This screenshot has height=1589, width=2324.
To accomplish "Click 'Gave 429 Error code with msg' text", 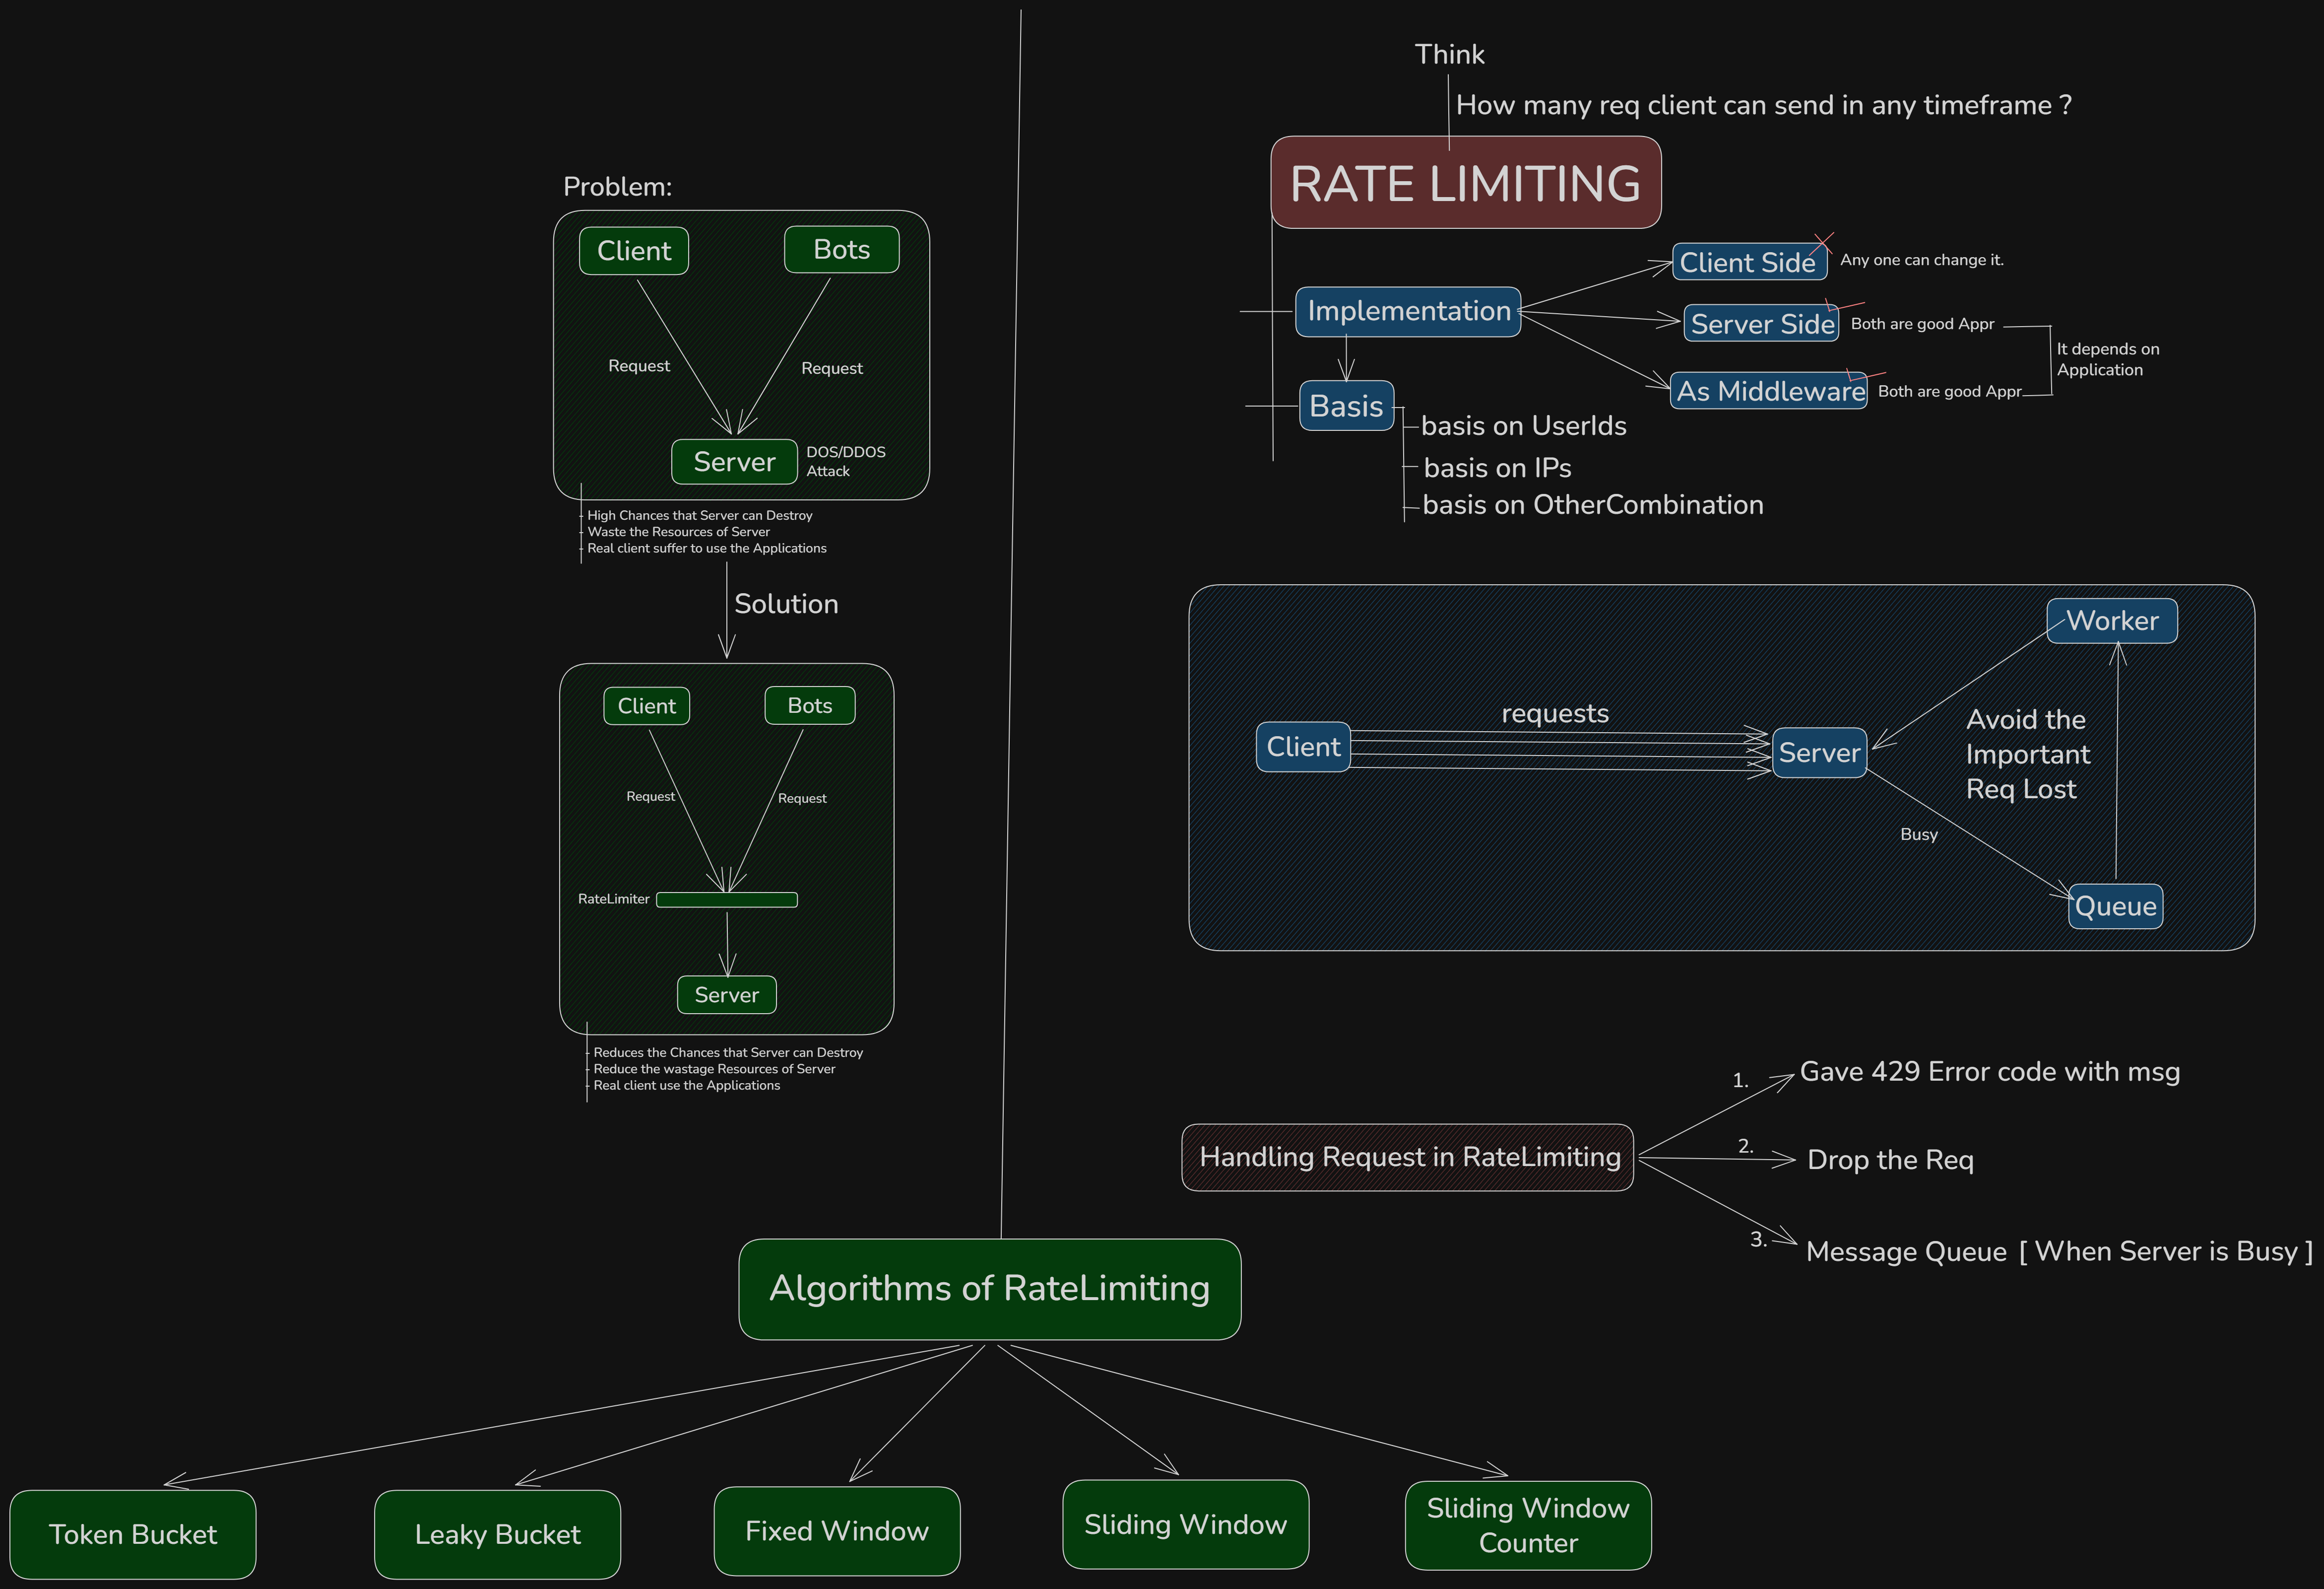I will [x=1990, y=1072].
